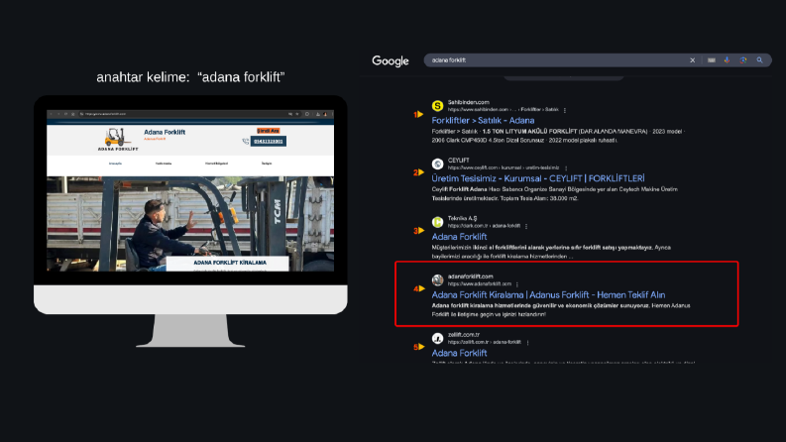This screenshot has height=442, width=786.
Task: Open Google Lens image search icon
Action: click(x=743, y=60)
